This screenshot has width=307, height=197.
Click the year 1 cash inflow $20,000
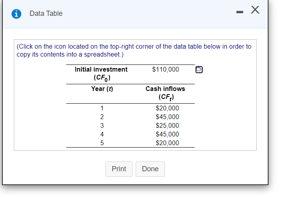[x=168, y=108]
